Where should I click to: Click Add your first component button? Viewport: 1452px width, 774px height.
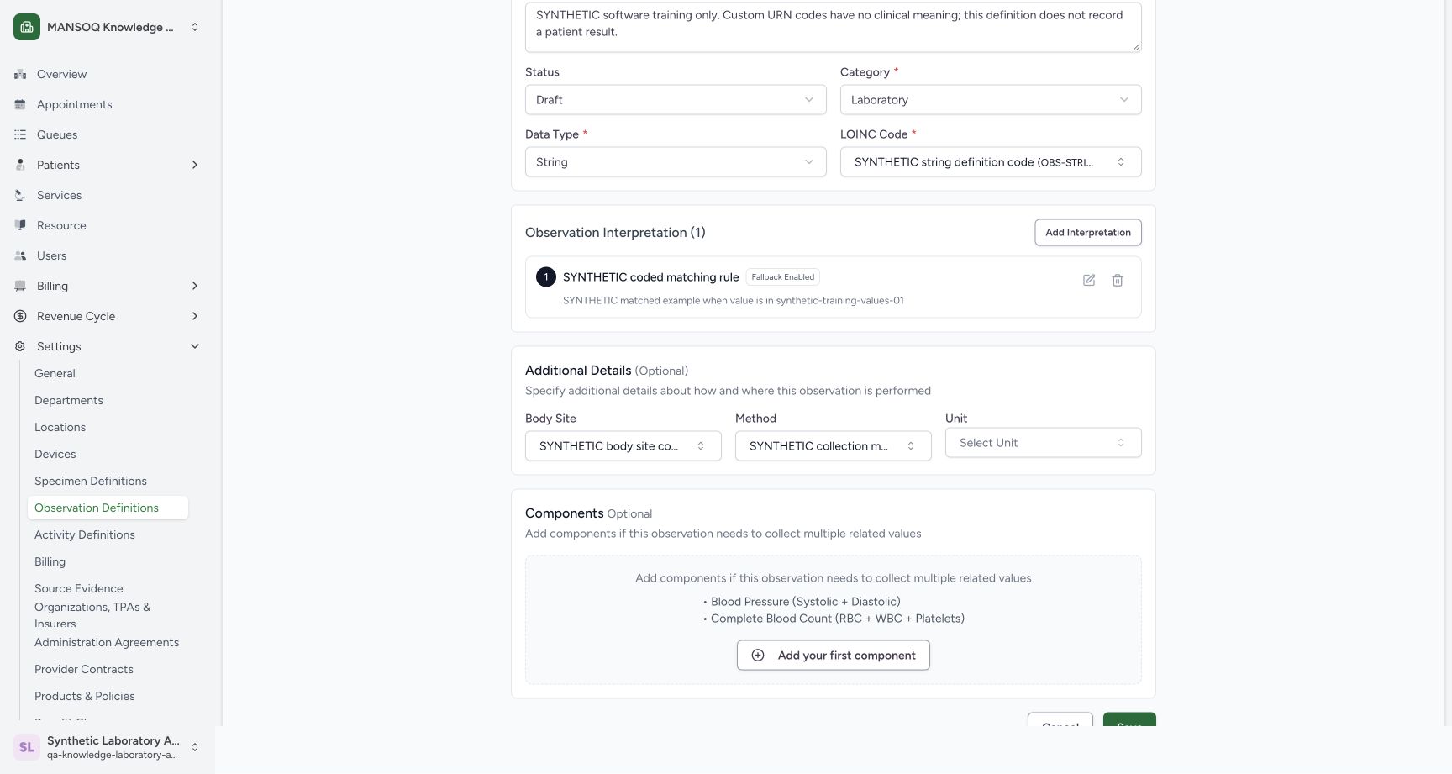click(834, 656)
